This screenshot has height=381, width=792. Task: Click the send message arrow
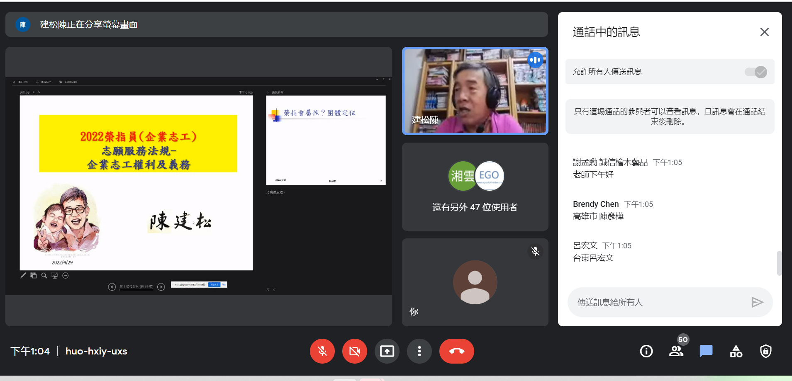pyautogui.click(x=757, y=302)
